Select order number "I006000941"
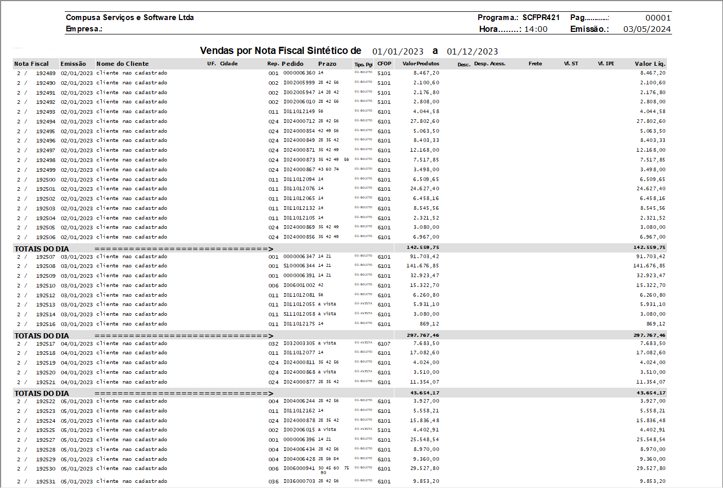Screen dimensions: 723x488 click(299, 468)
